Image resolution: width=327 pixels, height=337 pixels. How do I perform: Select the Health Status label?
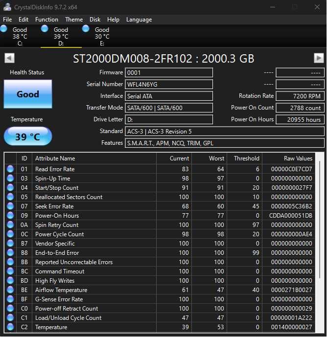click(x=27, y=72)
